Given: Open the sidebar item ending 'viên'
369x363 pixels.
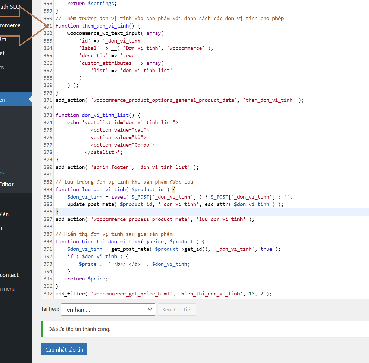Looking at the screenshot, I should click(5, 214).
